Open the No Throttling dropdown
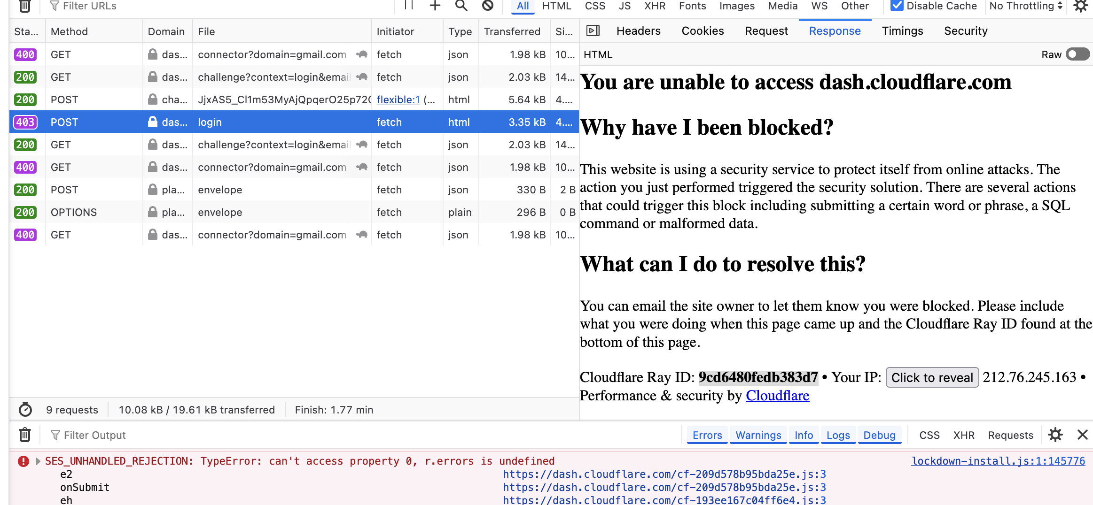This screenshot has height=505, width=1093. 1025,6
